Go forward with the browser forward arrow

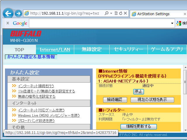coord(18,13)
